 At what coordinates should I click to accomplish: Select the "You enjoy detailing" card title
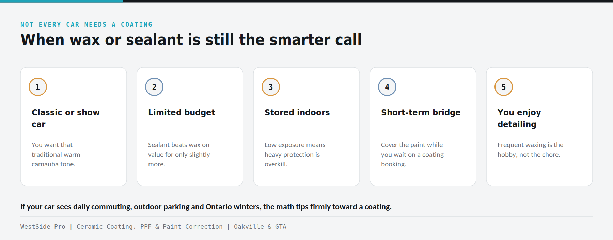click(x=519, y=118)
